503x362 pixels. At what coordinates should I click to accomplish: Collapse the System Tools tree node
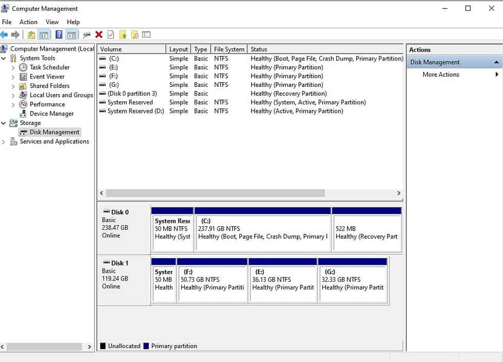[x=4, y=59]
